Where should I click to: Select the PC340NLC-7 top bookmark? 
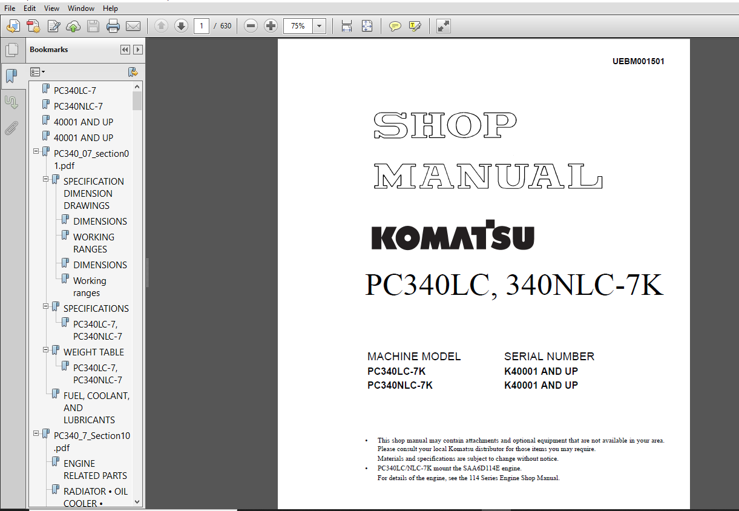click(x=78, y=106)
